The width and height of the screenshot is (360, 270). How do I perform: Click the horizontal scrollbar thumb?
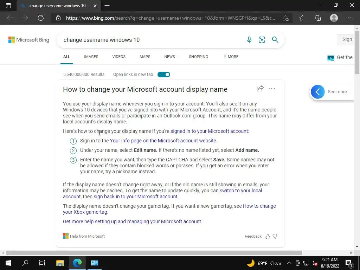[x=154, y=253]
